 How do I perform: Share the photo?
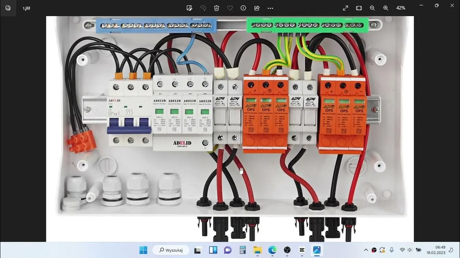click(256, 8)
